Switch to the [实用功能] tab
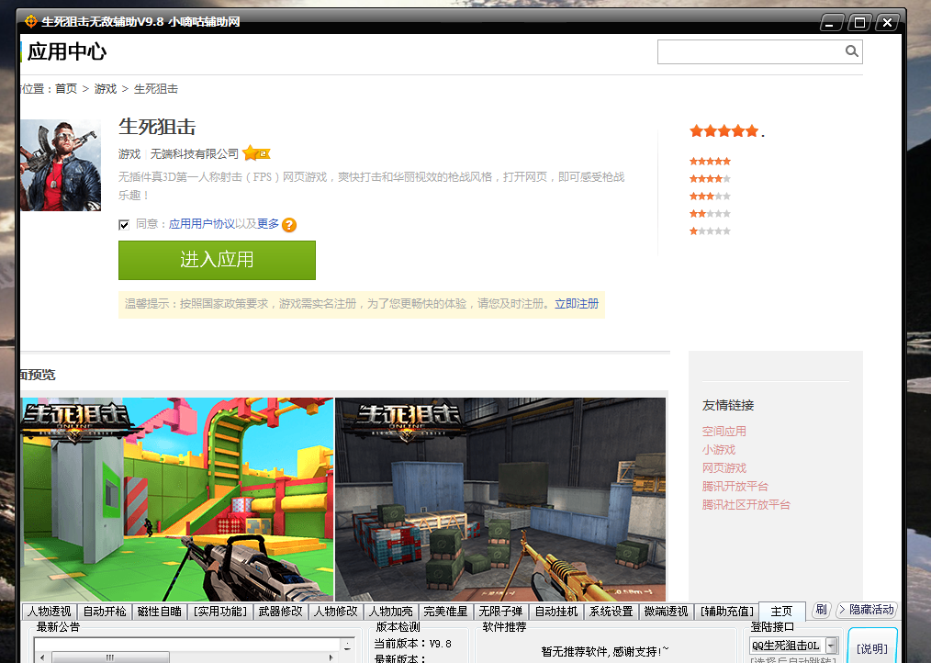 [x=219, y=612]
